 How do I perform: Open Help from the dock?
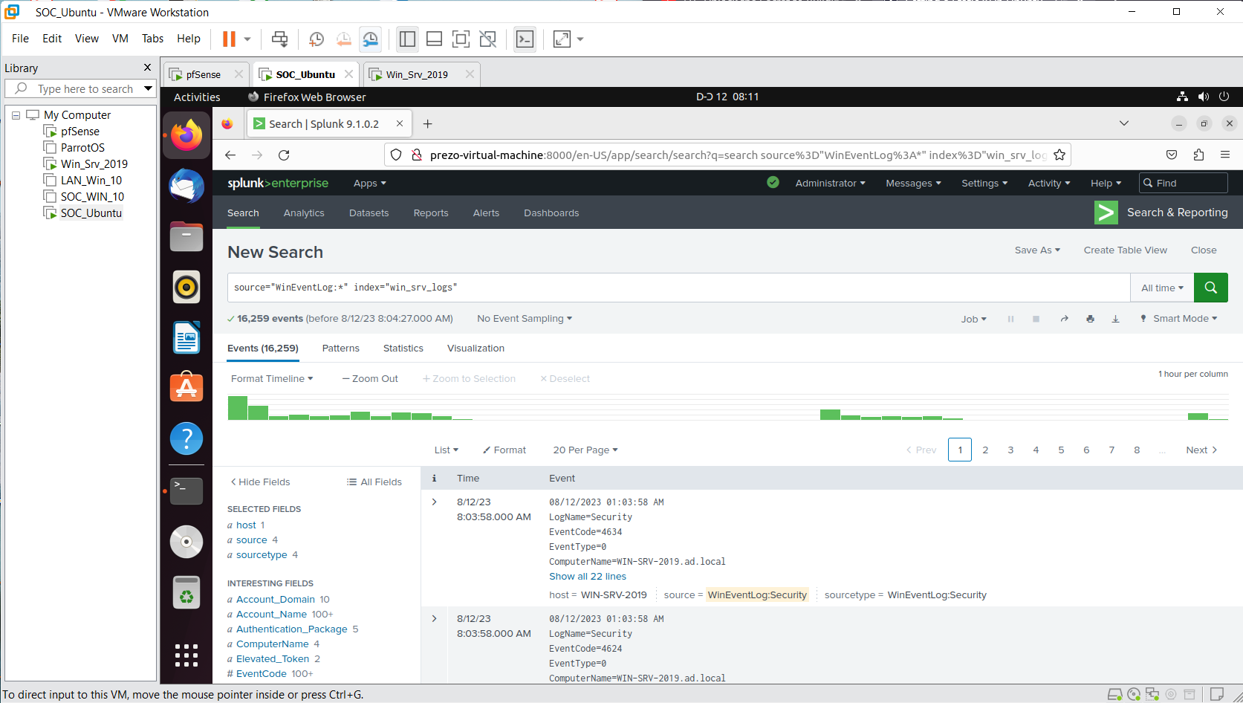186,438
